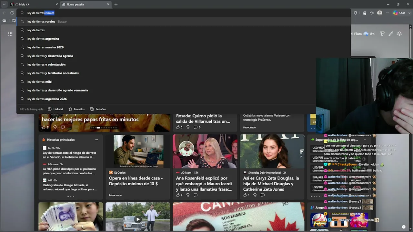Go back with the browser back arrow
413x232 pixels.
(x=4, y=13)
